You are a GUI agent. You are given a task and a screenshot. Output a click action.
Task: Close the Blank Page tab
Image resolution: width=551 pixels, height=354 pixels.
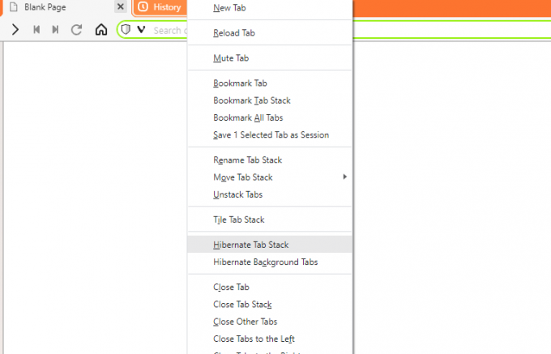121,6
